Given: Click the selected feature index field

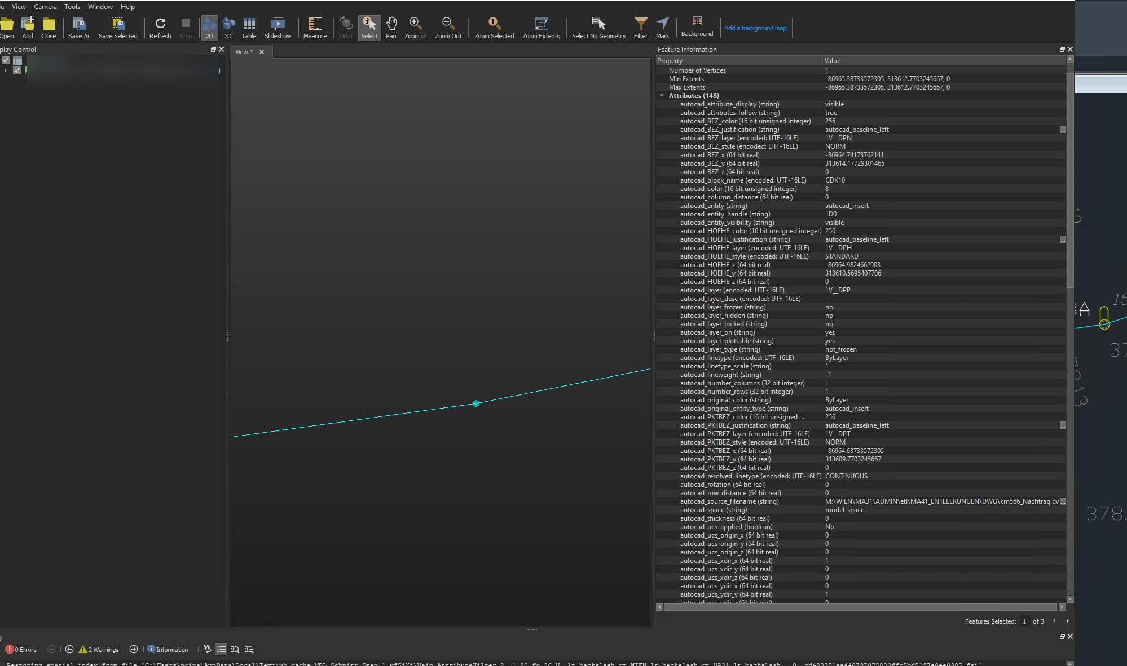Looking at the screenshot, I should (1024, 621).
